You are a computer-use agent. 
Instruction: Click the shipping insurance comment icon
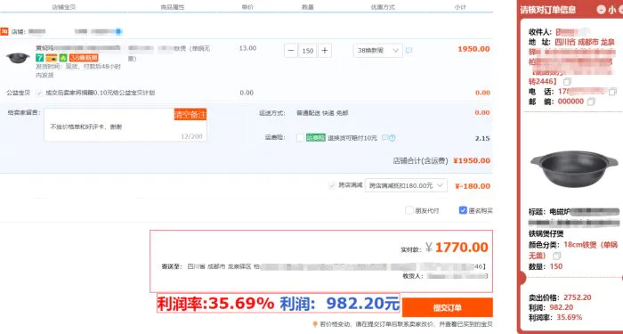tap(384, 138)
